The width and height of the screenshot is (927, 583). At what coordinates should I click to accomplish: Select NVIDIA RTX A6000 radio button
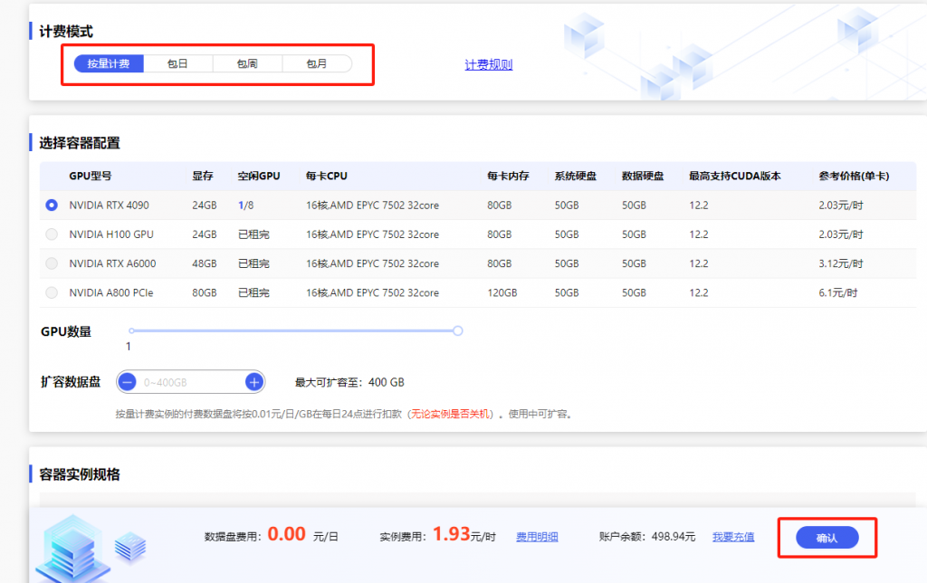coord(52,263)
